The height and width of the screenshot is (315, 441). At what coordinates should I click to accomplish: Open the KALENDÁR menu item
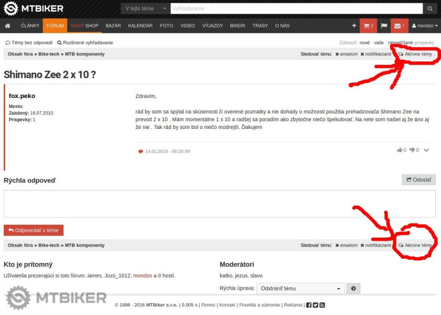tap(140, 26)
